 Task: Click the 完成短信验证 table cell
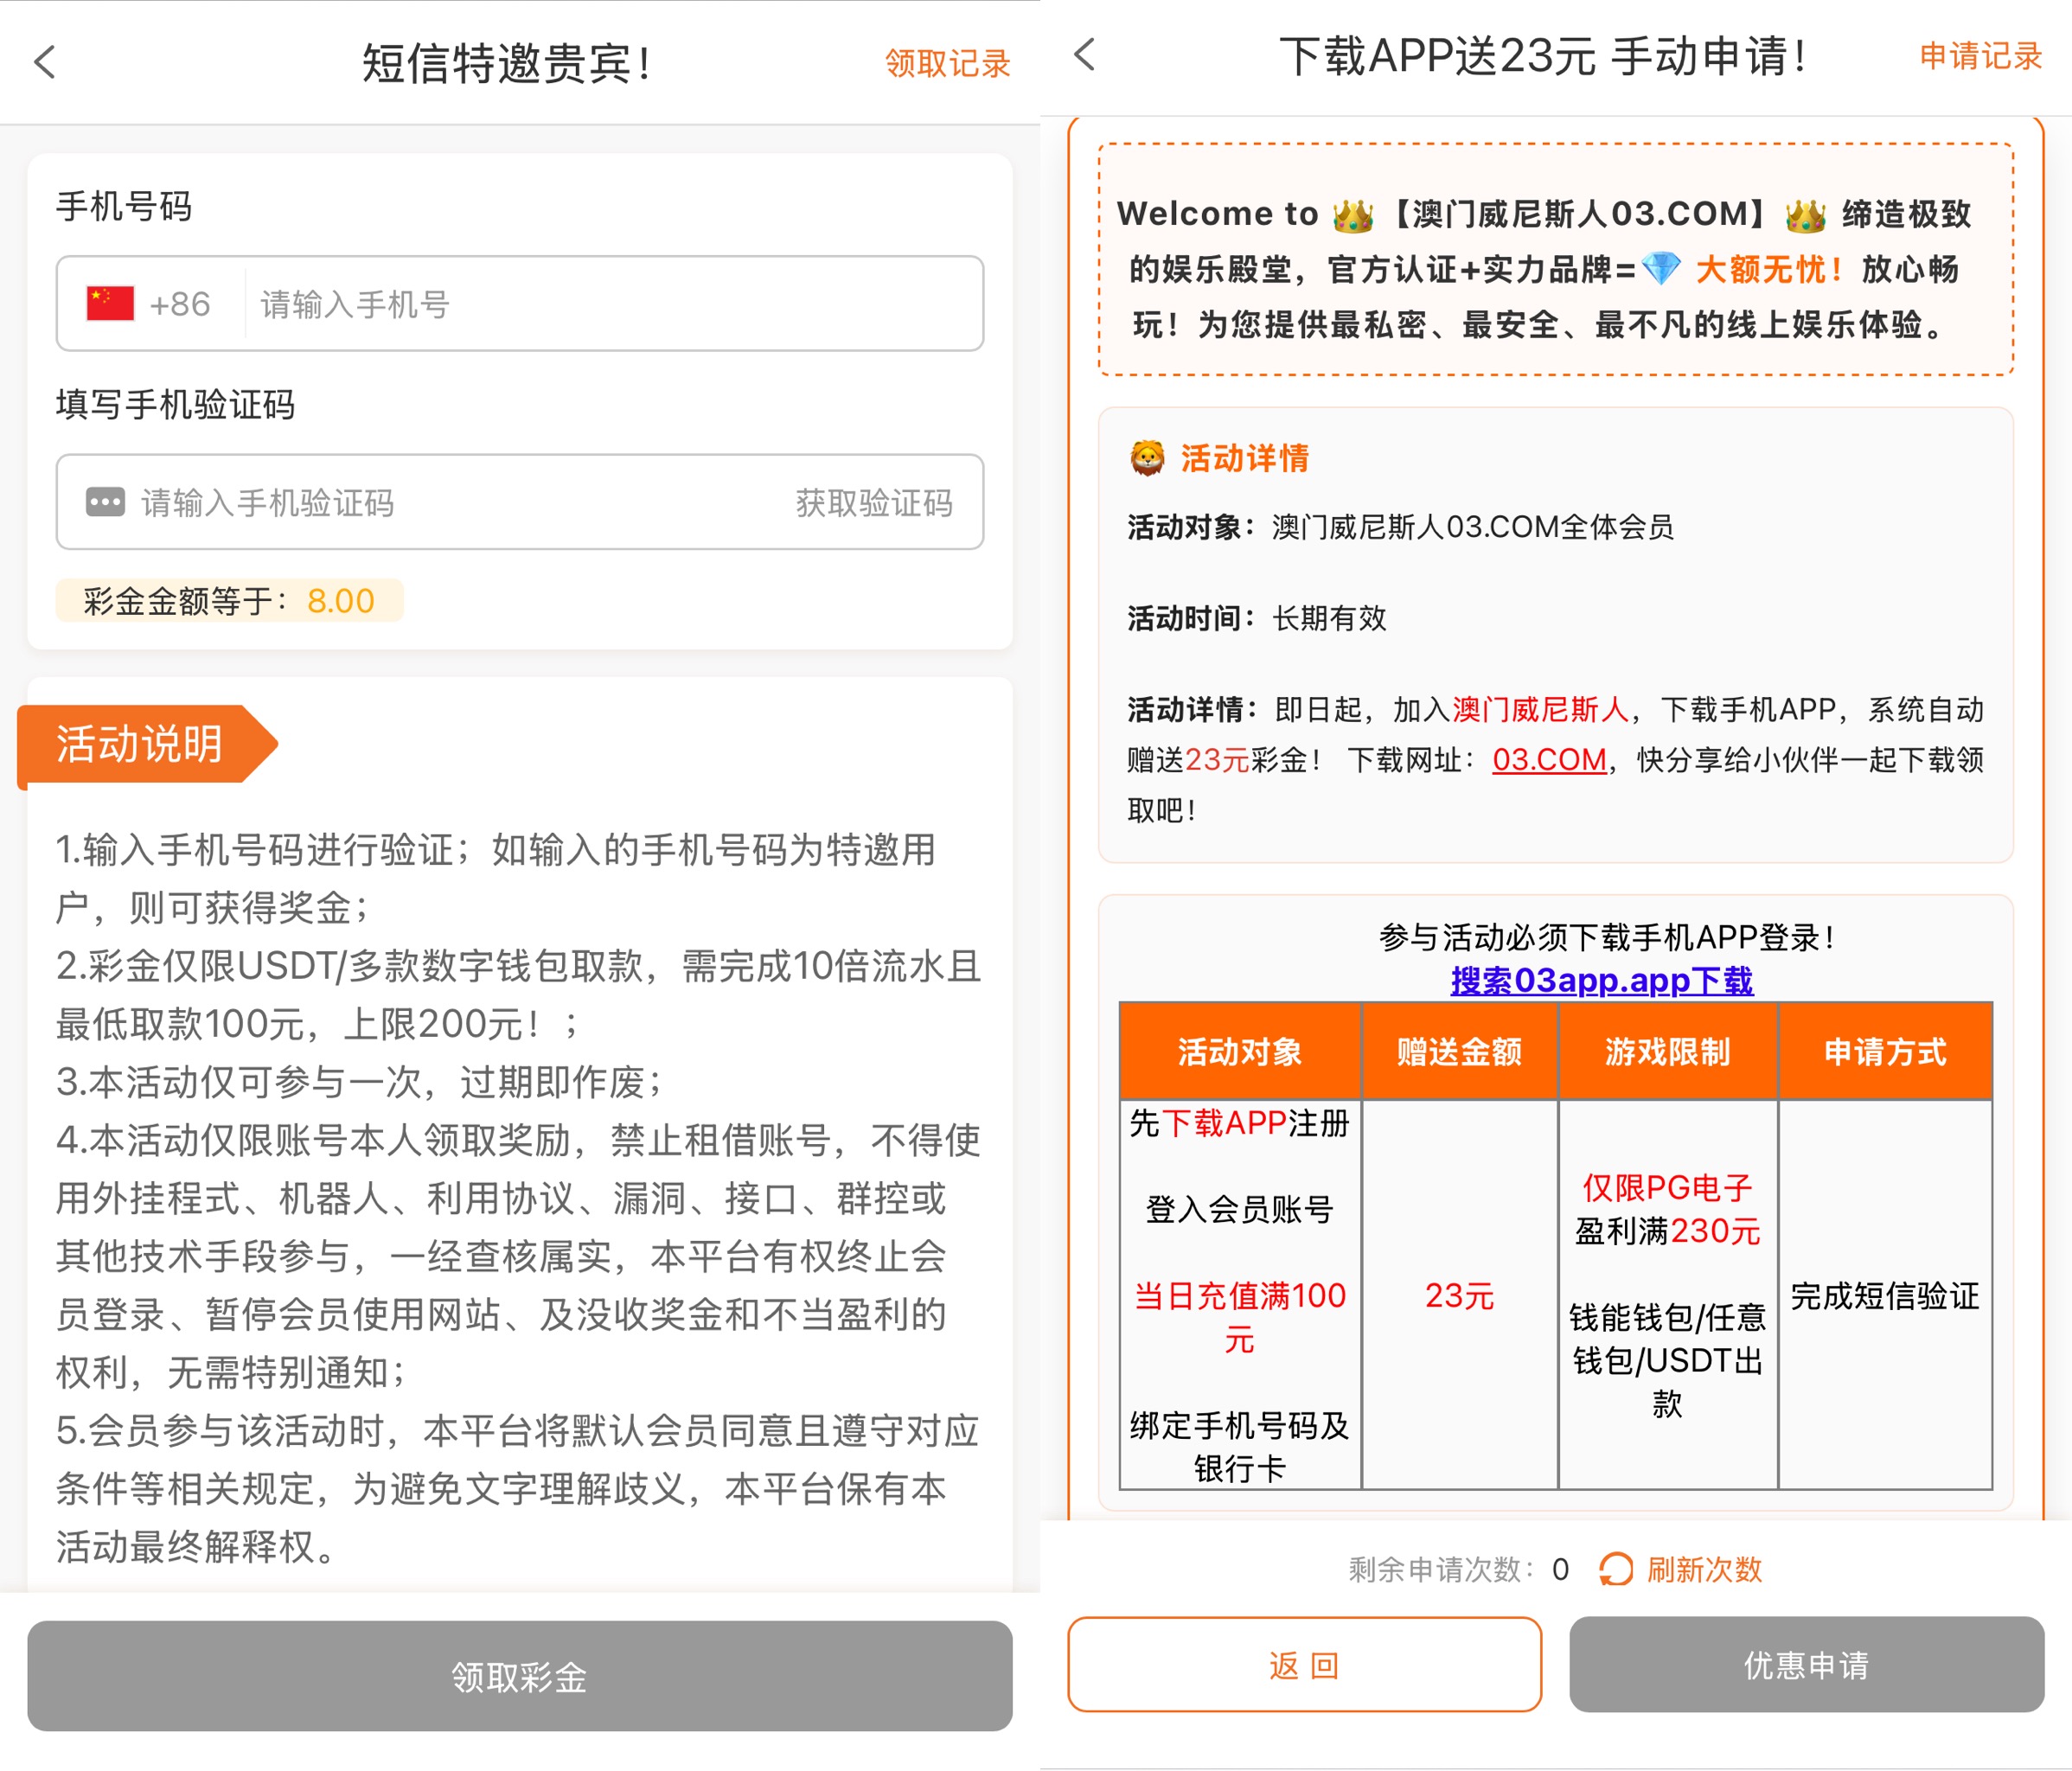pos(1885,1296)
